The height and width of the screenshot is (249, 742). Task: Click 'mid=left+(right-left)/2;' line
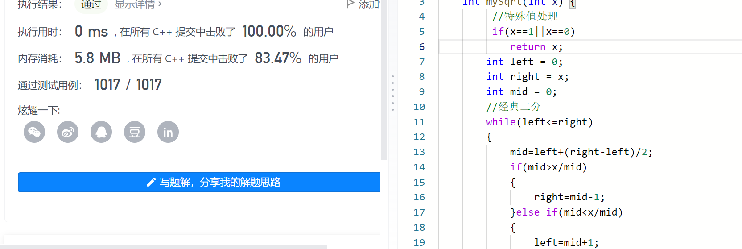click(x=581, y=152)
